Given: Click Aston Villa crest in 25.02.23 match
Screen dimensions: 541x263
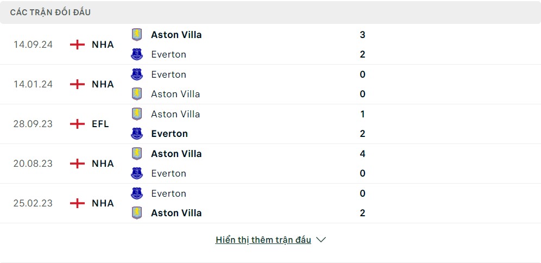Looking at the screenshot, I should 137,213.
